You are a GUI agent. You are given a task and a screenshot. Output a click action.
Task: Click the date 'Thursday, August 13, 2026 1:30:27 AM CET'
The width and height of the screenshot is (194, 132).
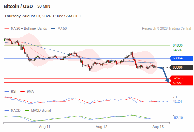[43, 16]
